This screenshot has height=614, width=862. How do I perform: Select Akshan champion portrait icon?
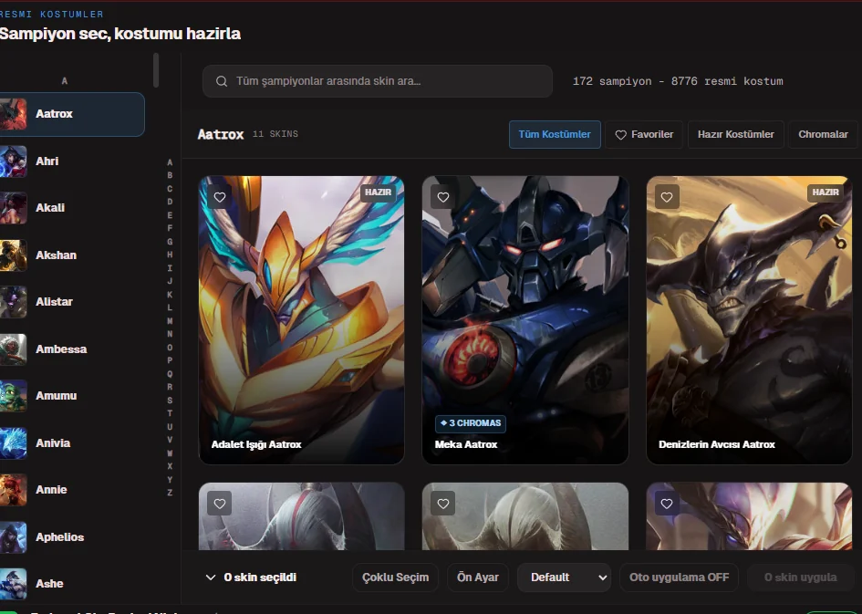point(13,255)
